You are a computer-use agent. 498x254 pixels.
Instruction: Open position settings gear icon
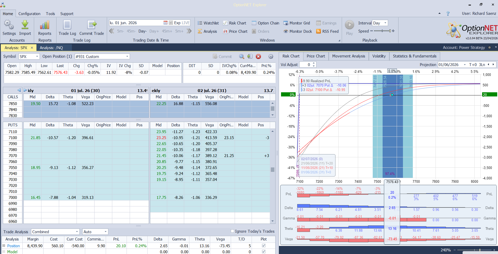pyautogui.click(x=271, y=56)
